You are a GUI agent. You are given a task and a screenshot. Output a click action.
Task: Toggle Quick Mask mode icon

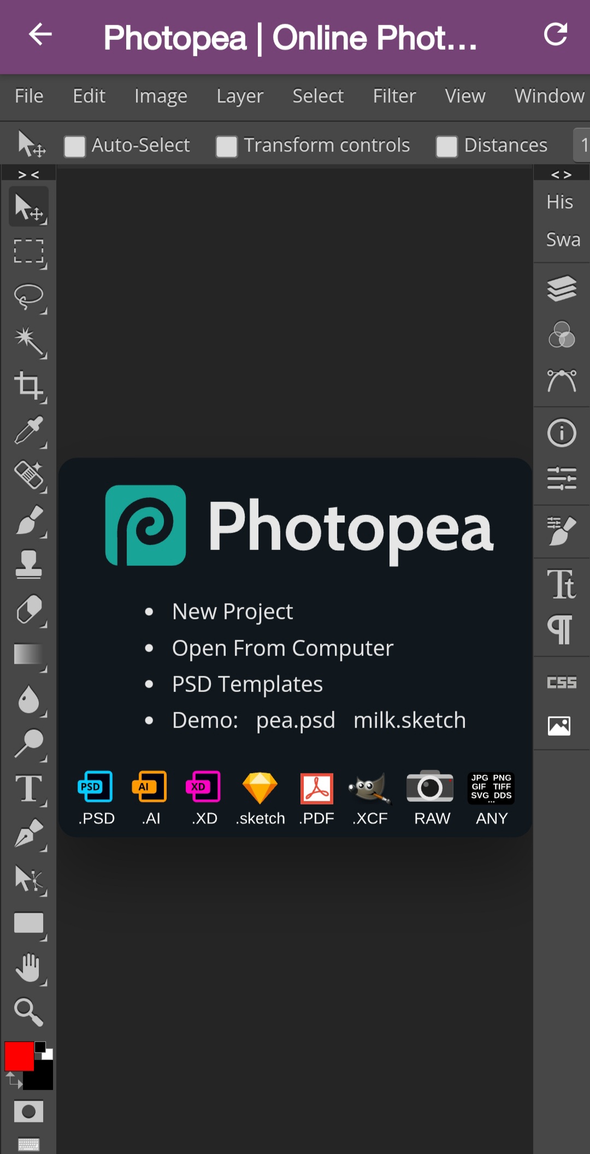pos(28,1111)
